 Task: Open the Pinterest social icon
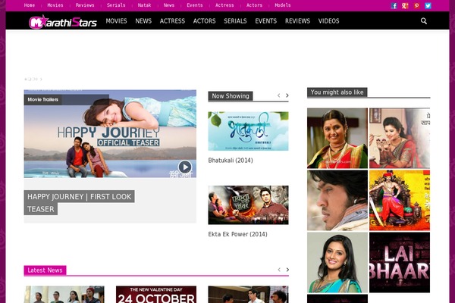tap(416, 5)
